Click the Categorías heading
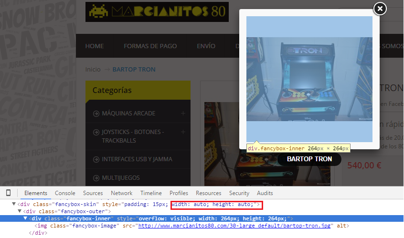 point(112,90)
